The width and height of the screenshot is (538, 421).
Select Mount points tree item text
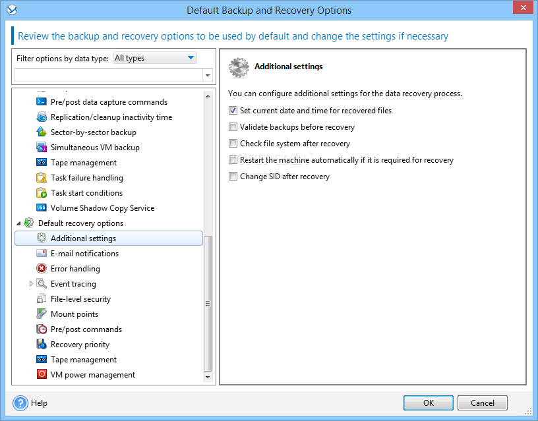click(74, 314)
